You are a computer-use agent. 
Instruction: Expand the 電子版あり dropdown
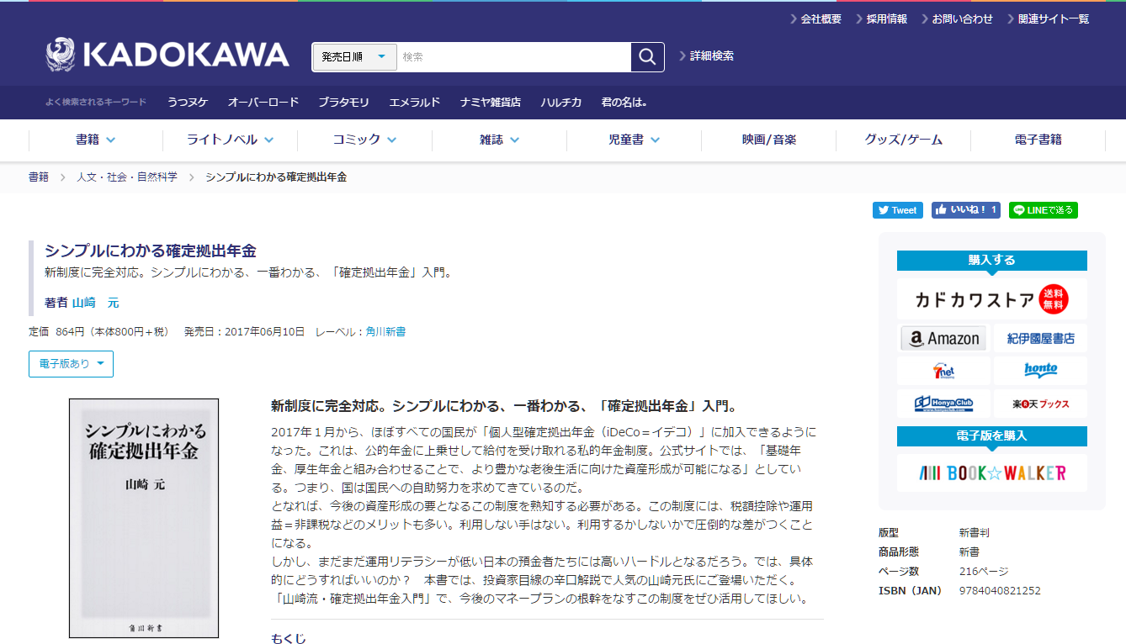71,364
